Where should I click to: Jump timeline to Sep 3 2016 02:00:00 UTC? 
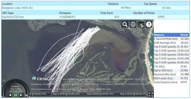coord(66,94)
